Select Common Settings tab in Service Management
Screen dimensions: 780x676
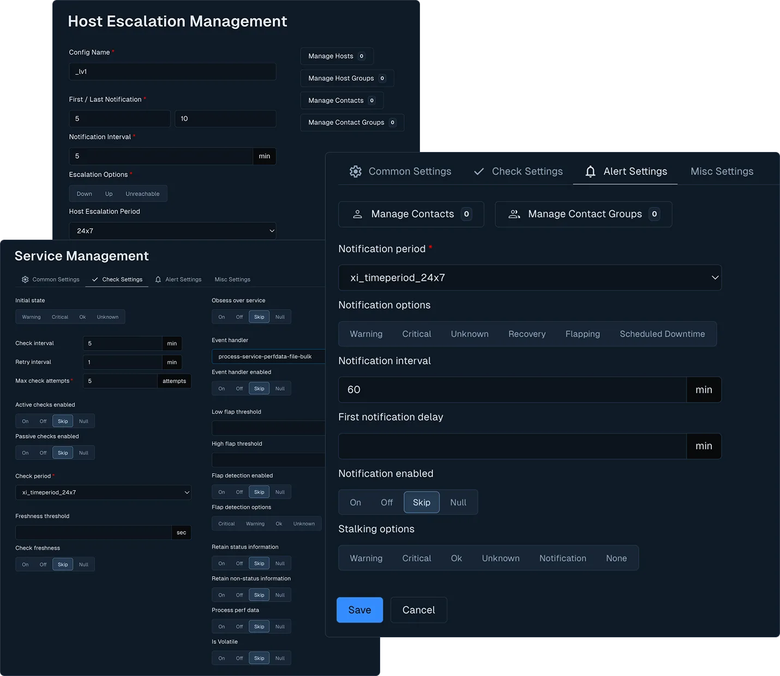[51, 279]
